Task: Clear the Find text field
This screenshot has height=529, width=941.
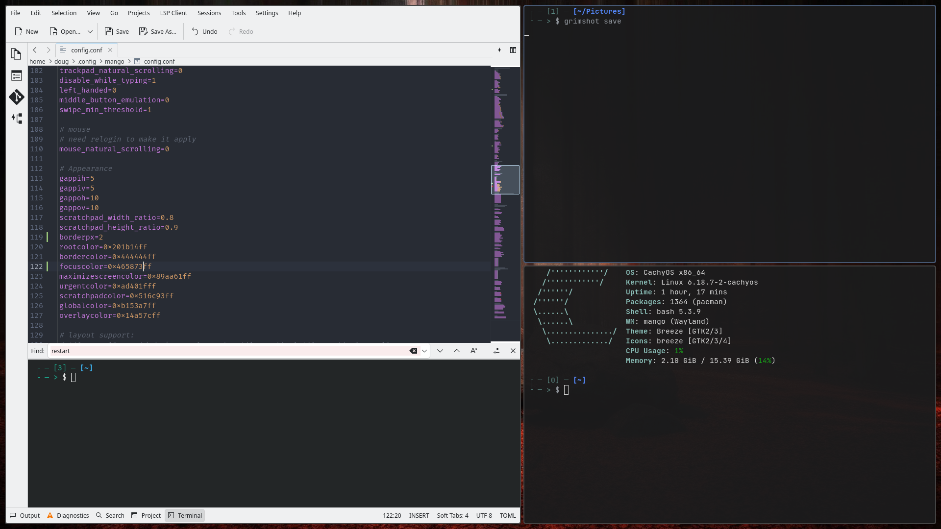Action: tap(413, 351)
